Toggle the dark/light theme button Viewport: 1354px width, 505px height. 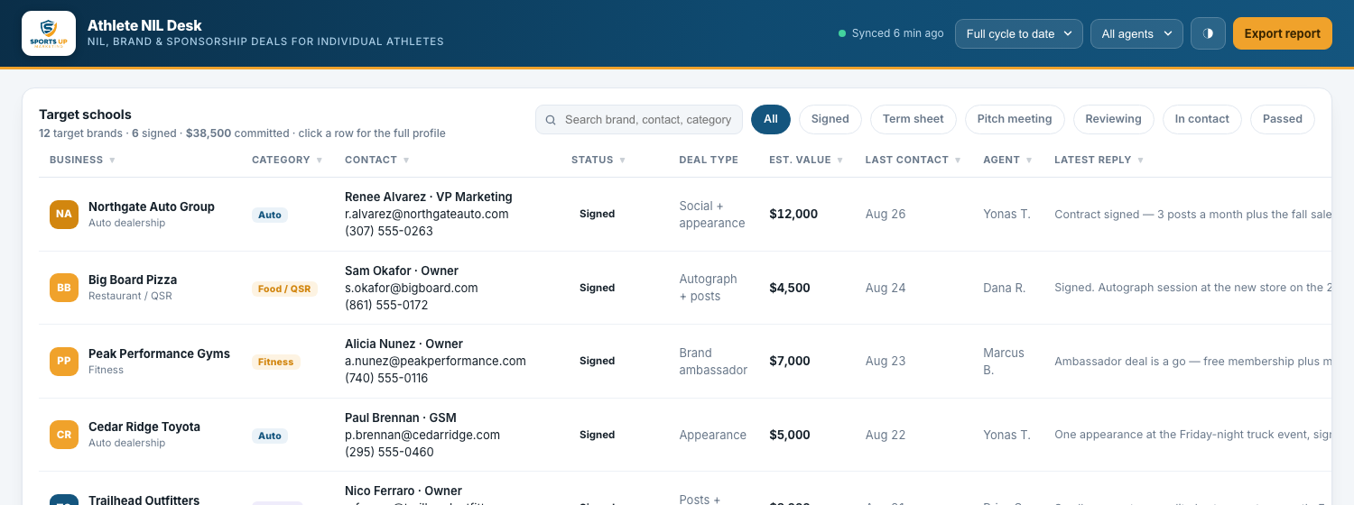(x=1208, y=33)
